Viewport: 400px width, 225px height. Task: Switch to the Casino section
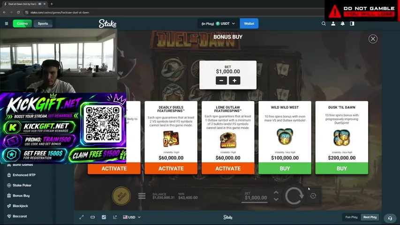click(x=22, y=23)
